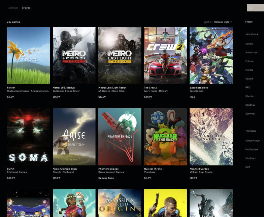Open the Nuclear Throne cover art
Screen dimensions: 264x217
pyautogui.click(x=165, y=137)
